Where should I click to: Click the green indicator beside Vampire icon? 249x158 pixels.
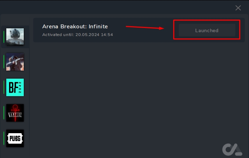point(4,113)
